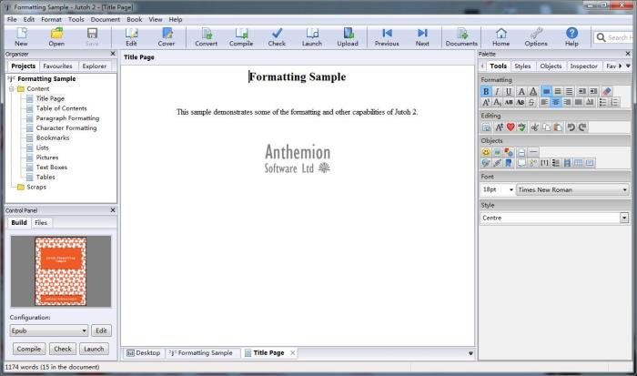Image resolution: width=637 pixels, height=376 pixels.
Task: Switch to the Styles tab in Palette
Action: 522,66
